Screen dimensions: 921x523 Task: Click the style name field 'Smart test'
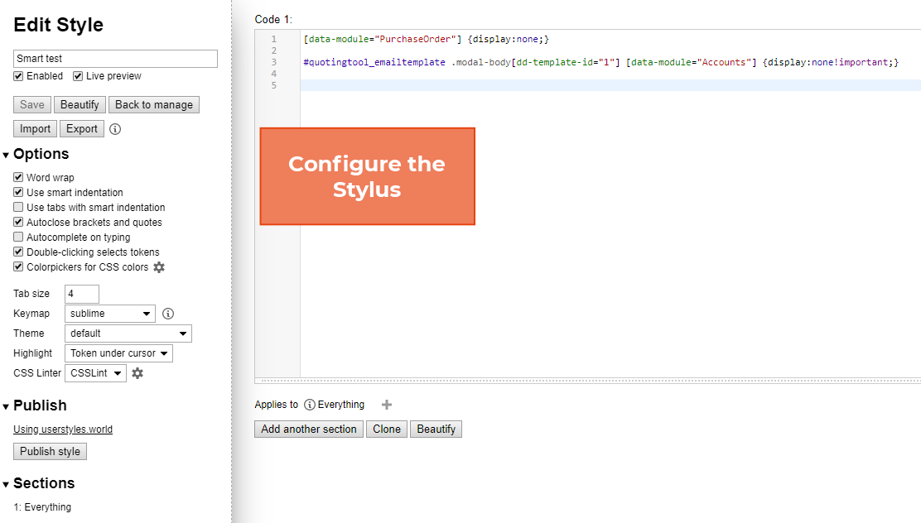(115, 59)
